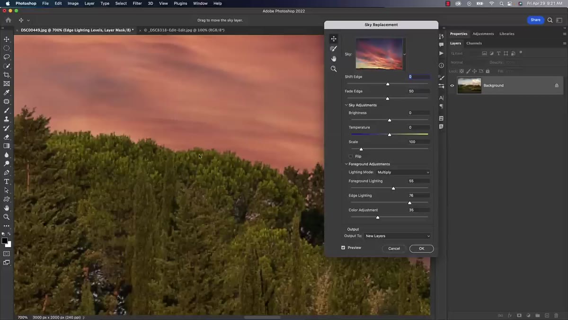Click the Sky Move tool icon
This screenshot has width=568, height=320.
[334, 39]
